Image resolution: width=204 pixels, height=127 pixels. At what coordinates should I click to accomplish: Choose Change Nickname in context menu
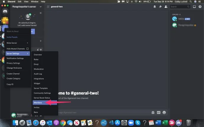[x=17, y=68]
